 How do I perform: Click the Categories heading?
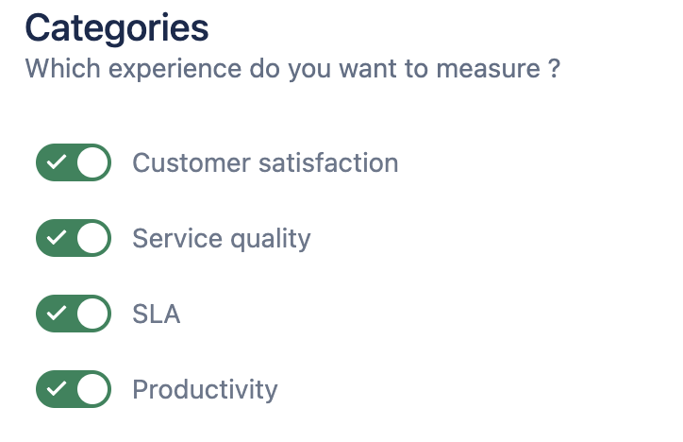pyautogui.click(x=117, y=28)
